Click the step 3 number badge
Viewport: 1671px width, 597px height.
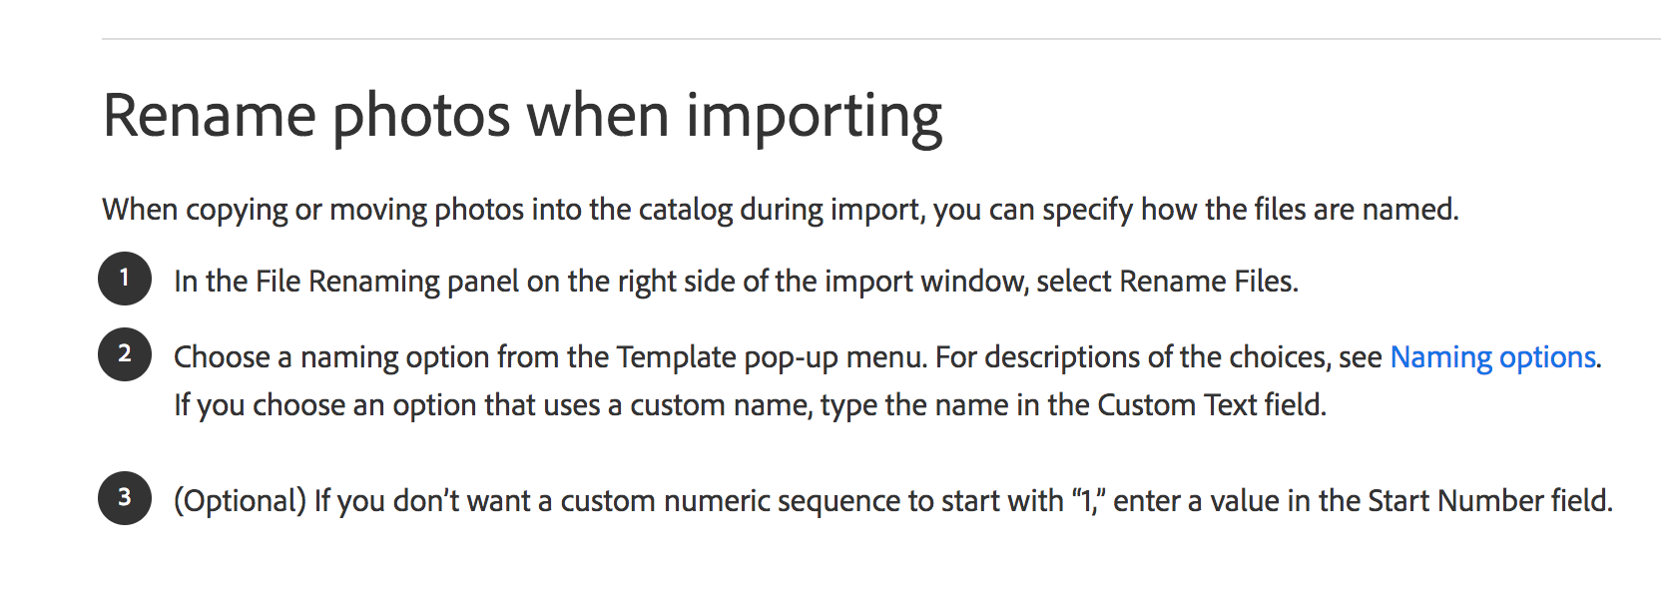click(x=125, y=498)
